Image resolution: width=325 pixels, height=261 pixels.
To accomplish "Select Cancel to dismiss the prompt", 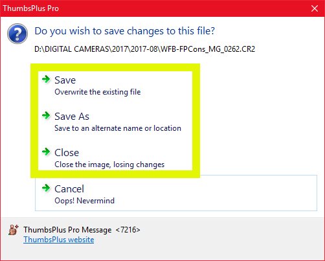I will (x=176, y=194).
